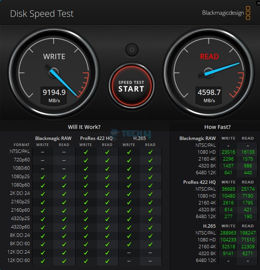Click the 12K DCI 60 H.265 read dash
The image size is (260, 270).
[150, 261]
